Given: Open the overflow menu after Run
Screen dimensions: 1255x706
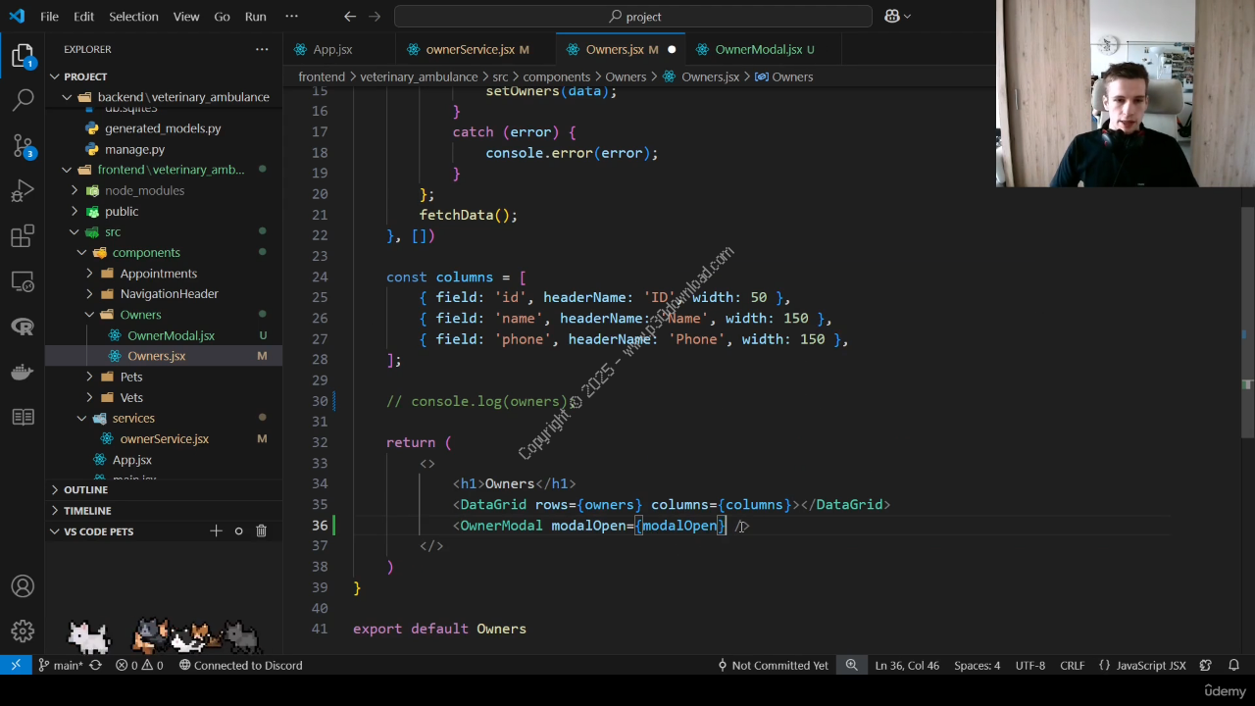Looking at the screenshot, I should [x=291, y=17].
